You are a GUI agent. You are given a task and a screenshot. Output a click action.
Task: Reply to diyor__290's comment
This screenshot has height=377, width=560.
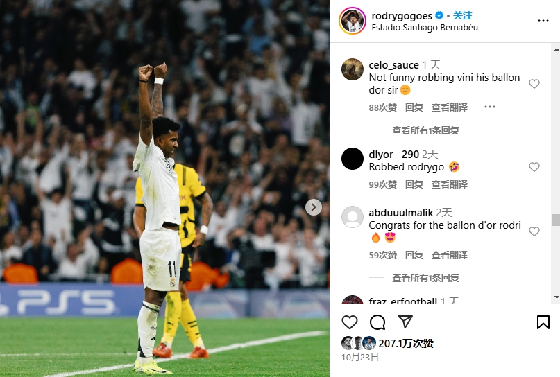[414, 184]
